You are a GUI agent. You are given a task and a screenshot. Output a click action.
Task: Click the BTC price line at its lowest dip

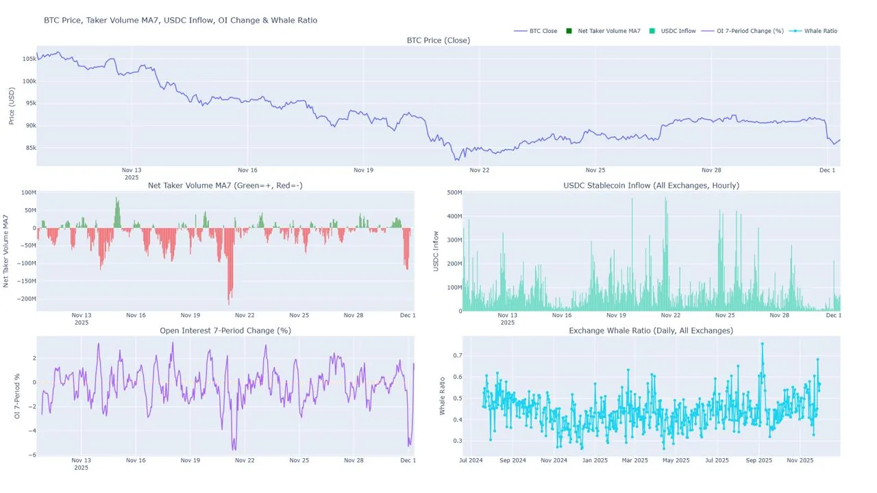click(x=456, y=160)
